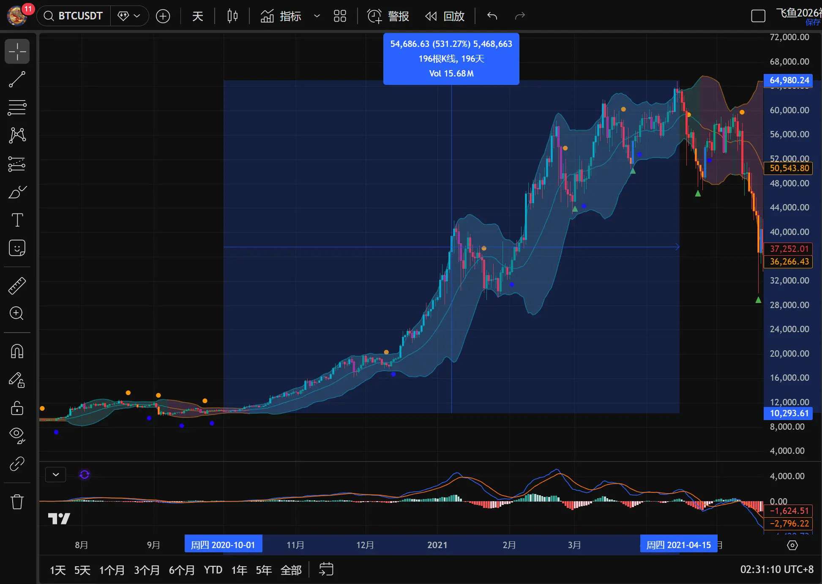Select the XABCD pattern tool

pos(17,135)
